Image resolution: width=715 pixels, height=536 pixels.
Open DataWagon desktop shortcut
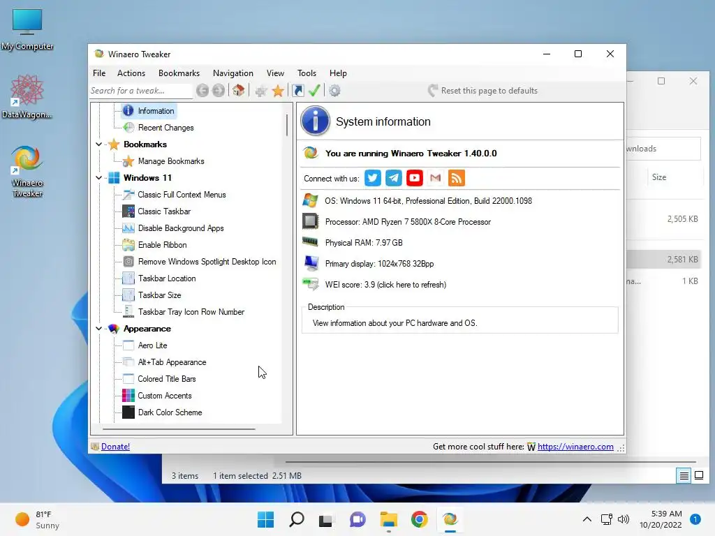point(27,97)
